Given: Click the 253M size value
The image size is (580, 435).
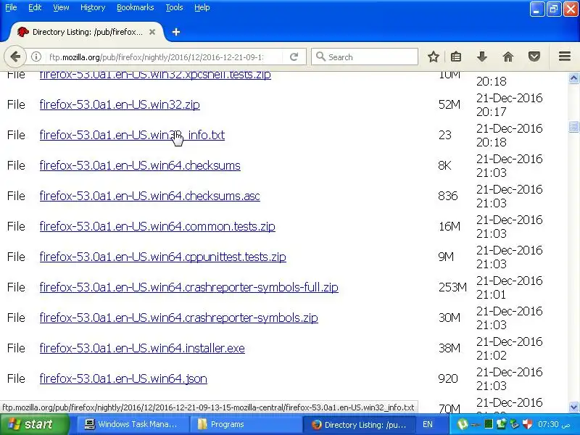Looking at the screenshot, I should (x=452, y=287).
